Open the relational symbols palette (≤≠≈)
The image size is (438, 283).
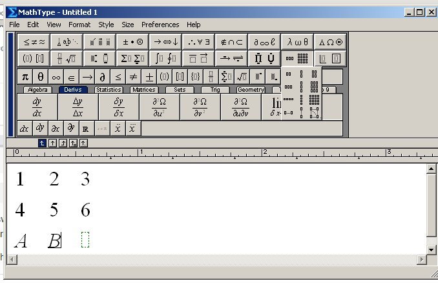[x=34, y=42]
